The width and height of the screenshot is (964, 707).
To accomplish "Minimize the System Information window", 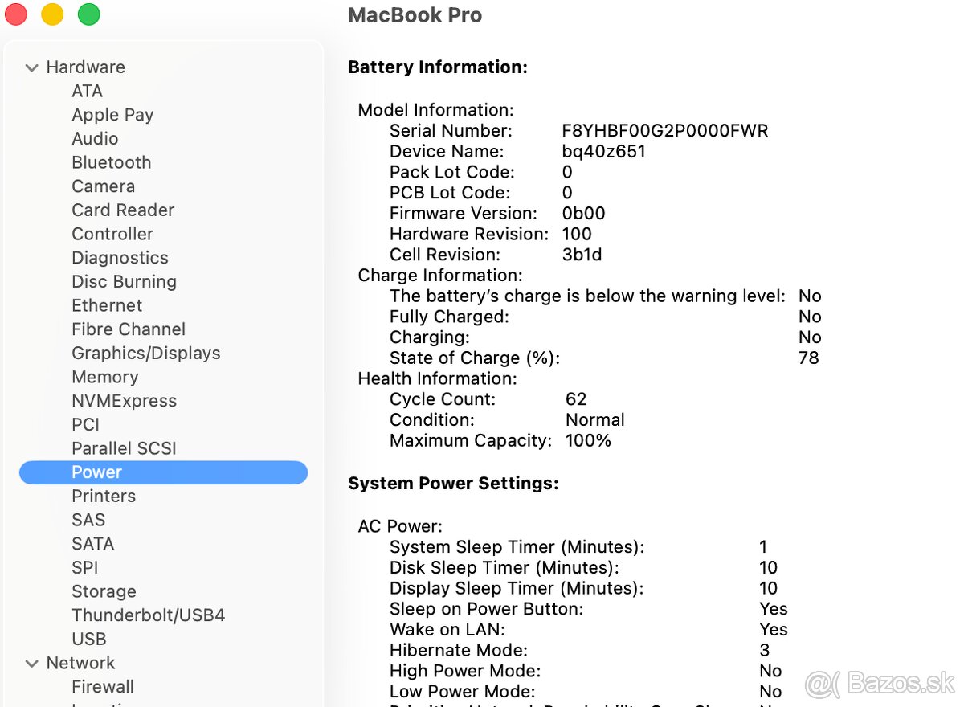I will tap(52, 14).
